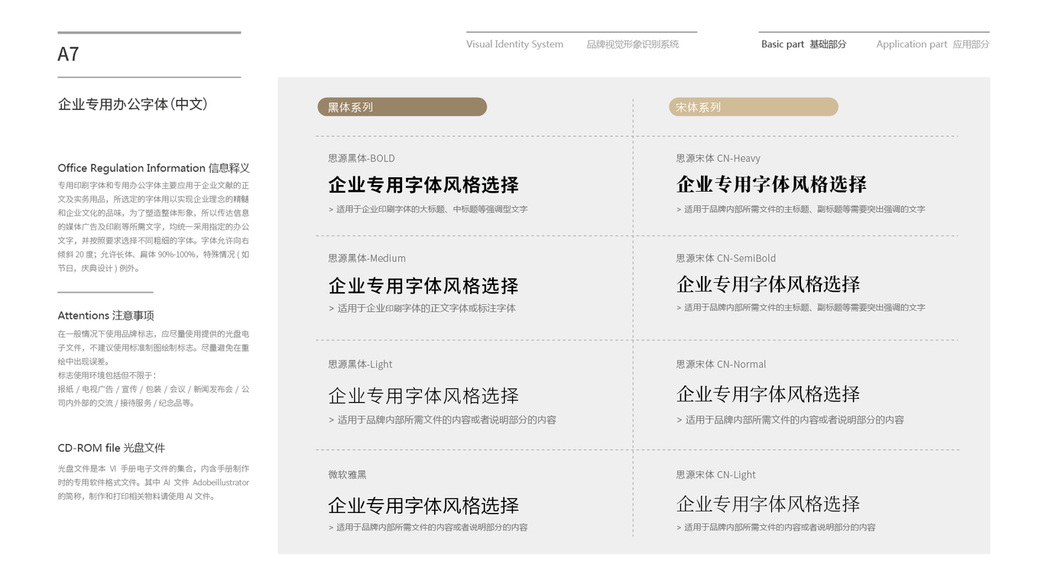Select the Basic part 基础部分 tab
Image resolution: width=1044 pixels, height=587 pixels.
[803, 44]
